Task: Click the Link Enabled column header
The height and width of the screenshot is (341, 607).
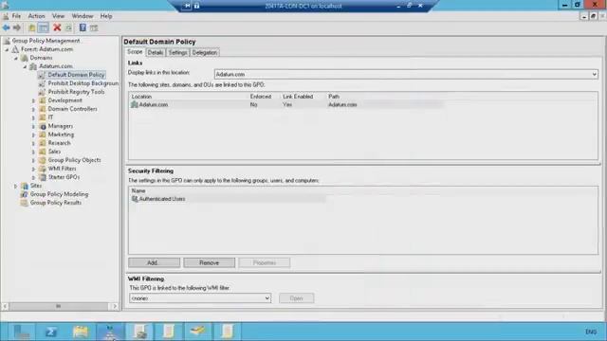Action: (x=298, y=97)
